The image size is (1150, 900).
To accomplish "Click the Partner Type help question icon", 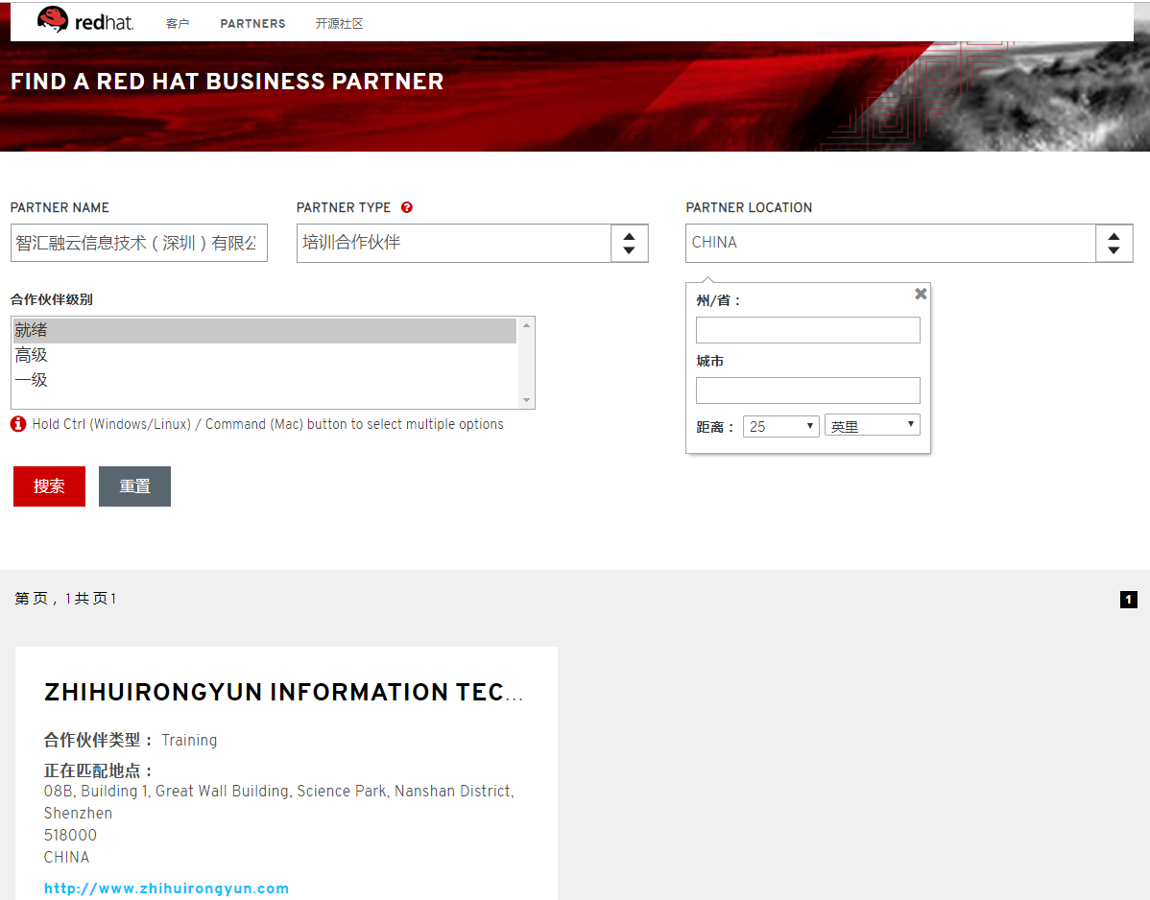I will click(407, 207).
